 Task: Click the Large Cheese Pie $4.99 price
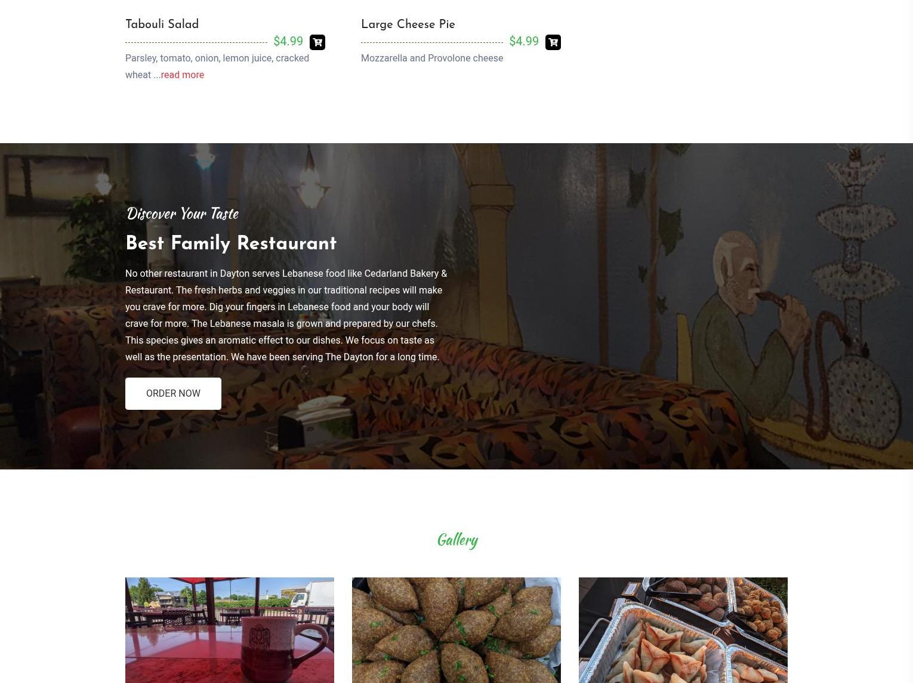[x=524, y=41]
